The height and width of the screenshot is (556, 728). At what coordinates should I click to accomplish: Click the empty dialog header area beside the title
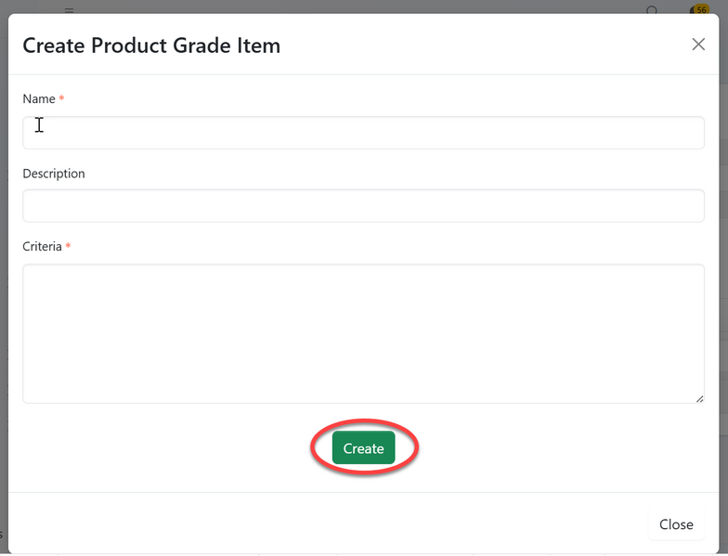point(483,45)
